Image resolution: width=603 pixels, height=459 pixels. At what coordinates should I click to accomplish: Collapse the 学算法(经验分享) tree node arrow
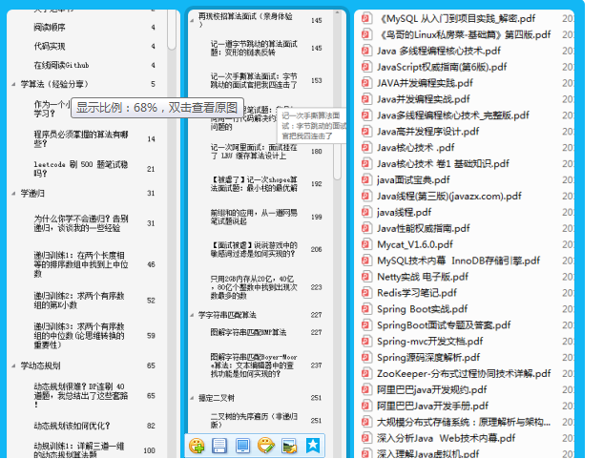tap(14, 84)
